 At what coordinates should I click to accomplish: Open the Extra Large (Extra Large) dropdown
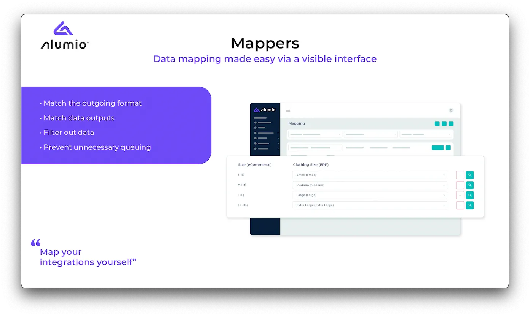pyautogui.click(x=370, y=205)
